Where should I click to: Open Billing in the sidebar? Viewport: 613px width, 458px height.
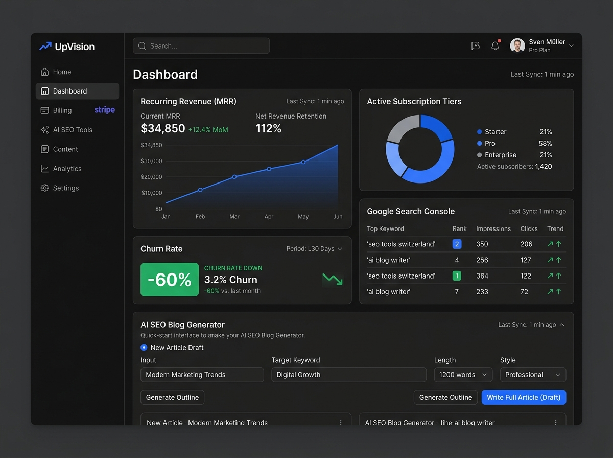pyautogui.click(x=77, y=110)
